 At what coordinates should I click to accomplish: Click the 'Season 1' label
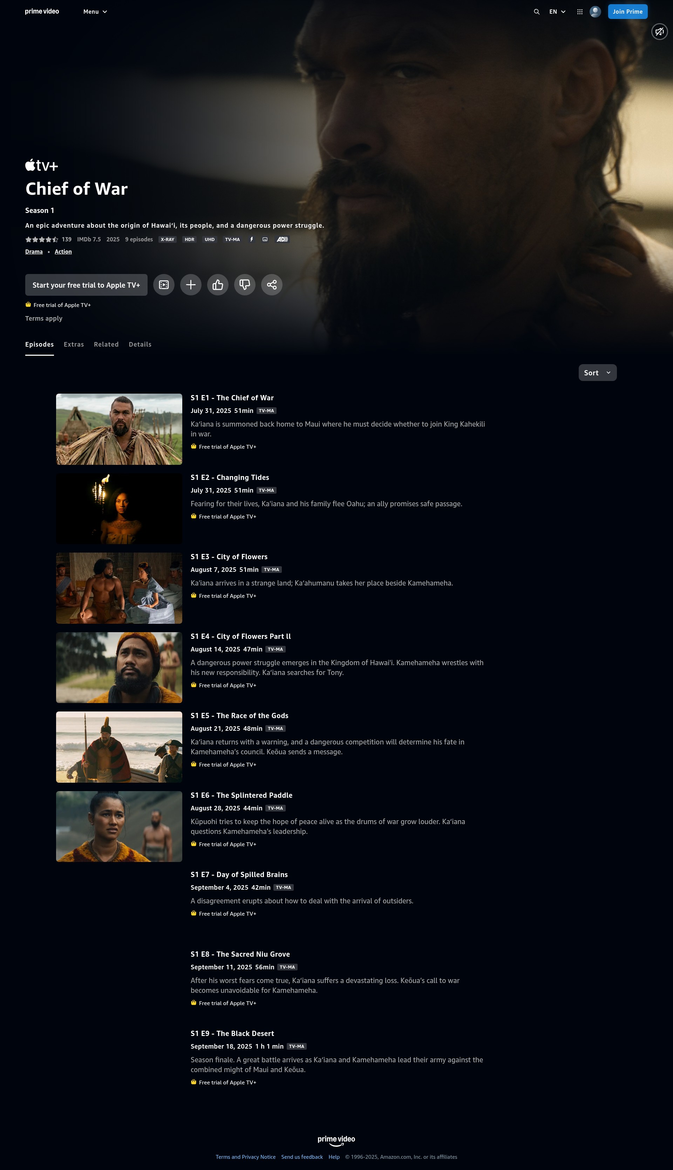tap(40, 210)
